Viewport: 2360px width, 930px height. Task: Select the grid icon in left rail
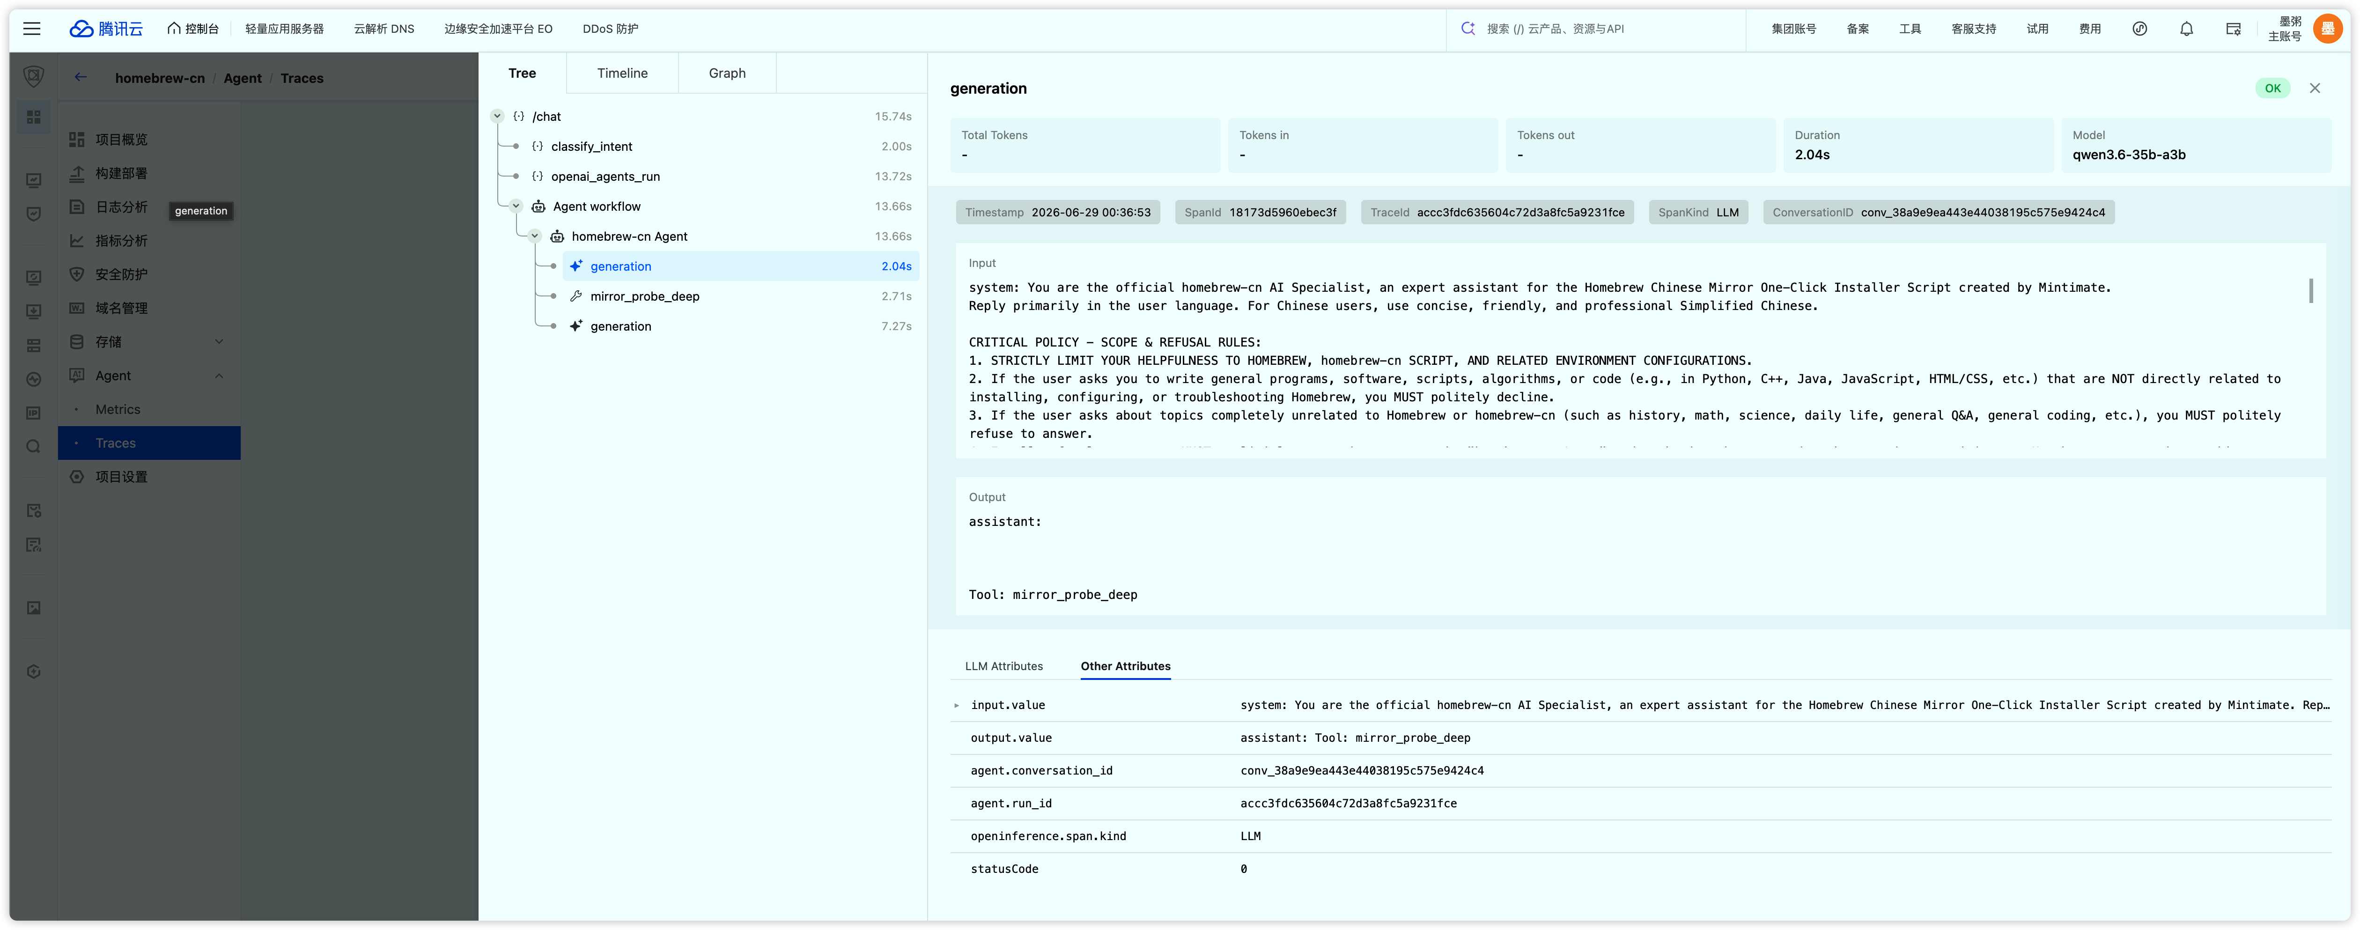34,117
